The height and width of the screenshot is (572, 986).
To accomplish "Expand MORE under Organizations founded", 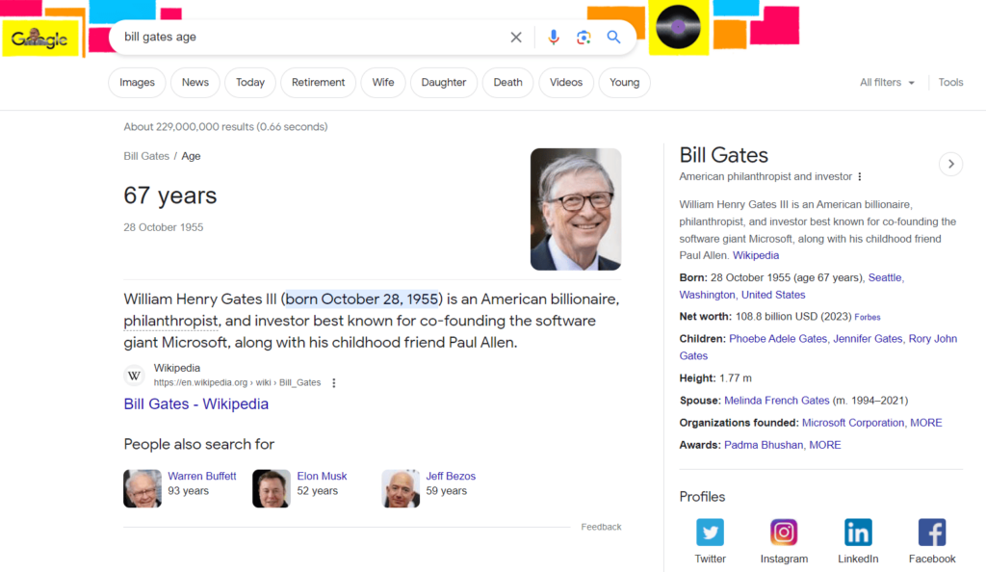I will pos(926,422).
